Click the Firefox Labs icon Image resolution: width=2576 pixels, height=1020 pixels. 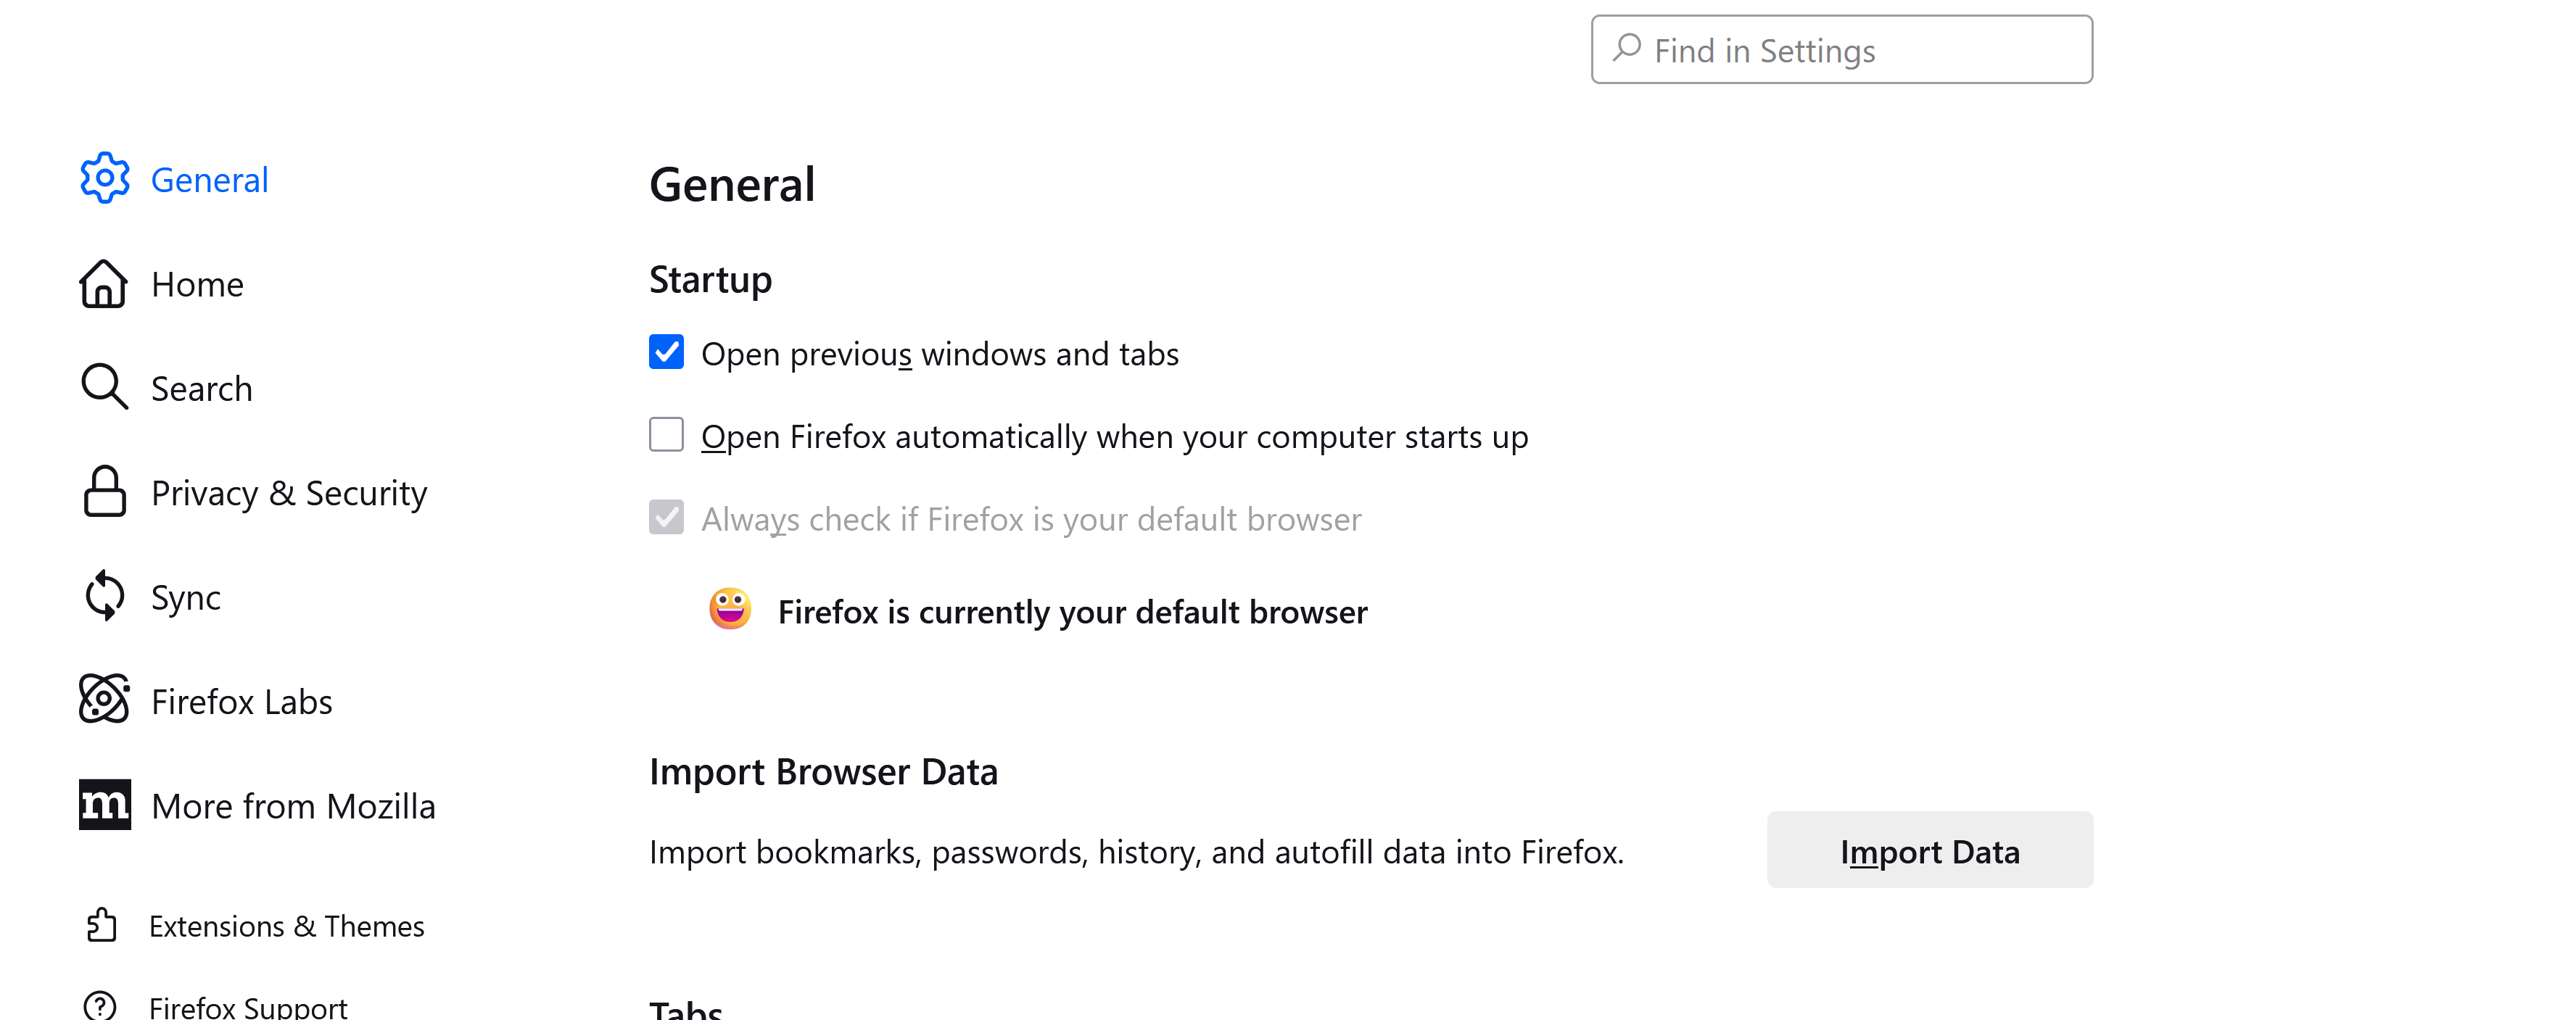tap(104, 700)
